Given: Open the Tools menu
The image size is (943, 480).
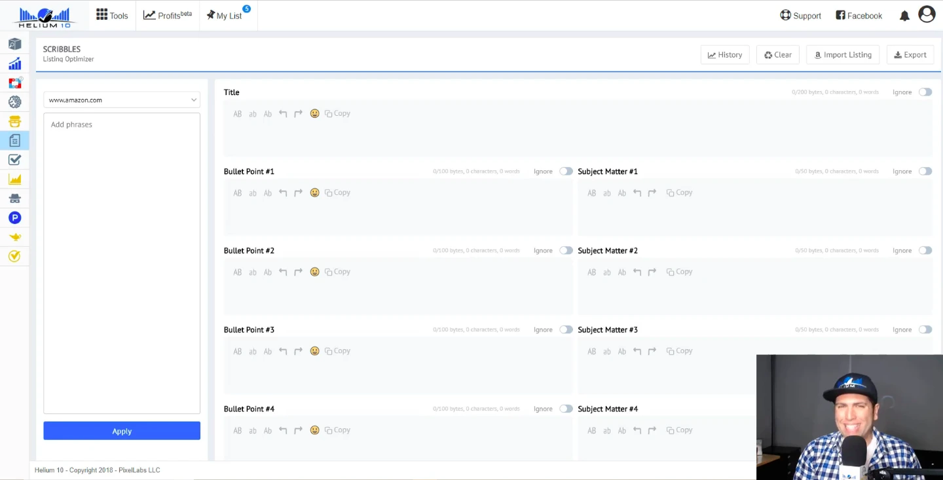Looking at the screenshot, I should click(x=112, y=16).
